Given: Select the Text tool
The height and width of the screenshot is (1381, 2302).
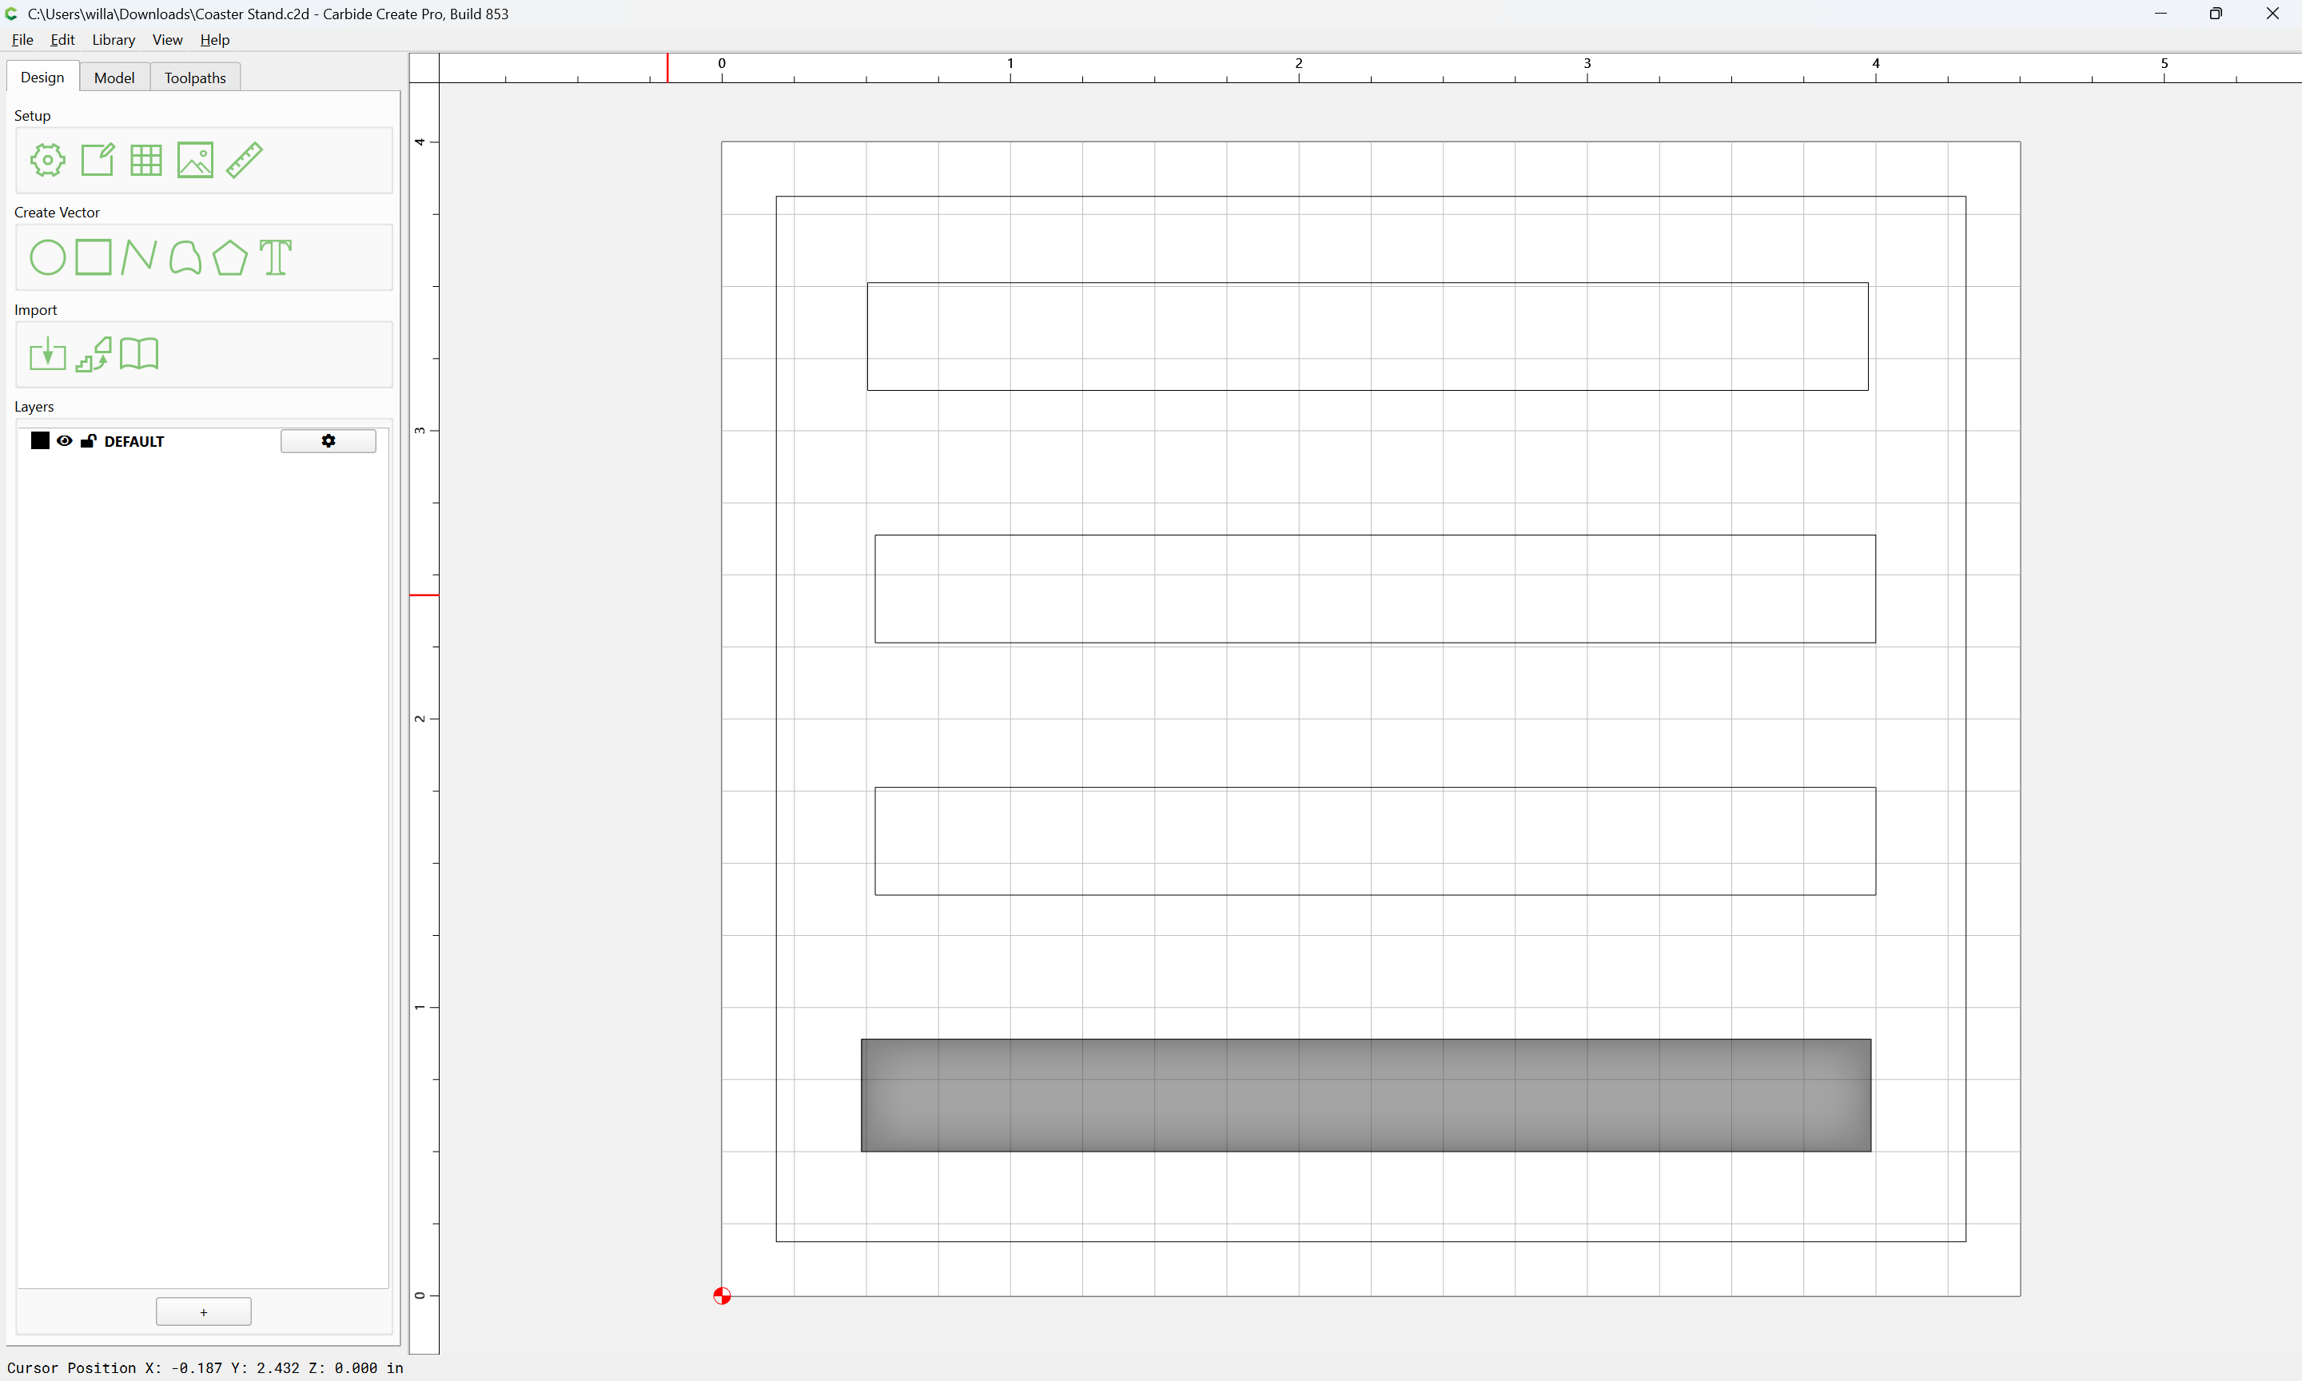Looking at the screenshot, I should pos(276,258).
